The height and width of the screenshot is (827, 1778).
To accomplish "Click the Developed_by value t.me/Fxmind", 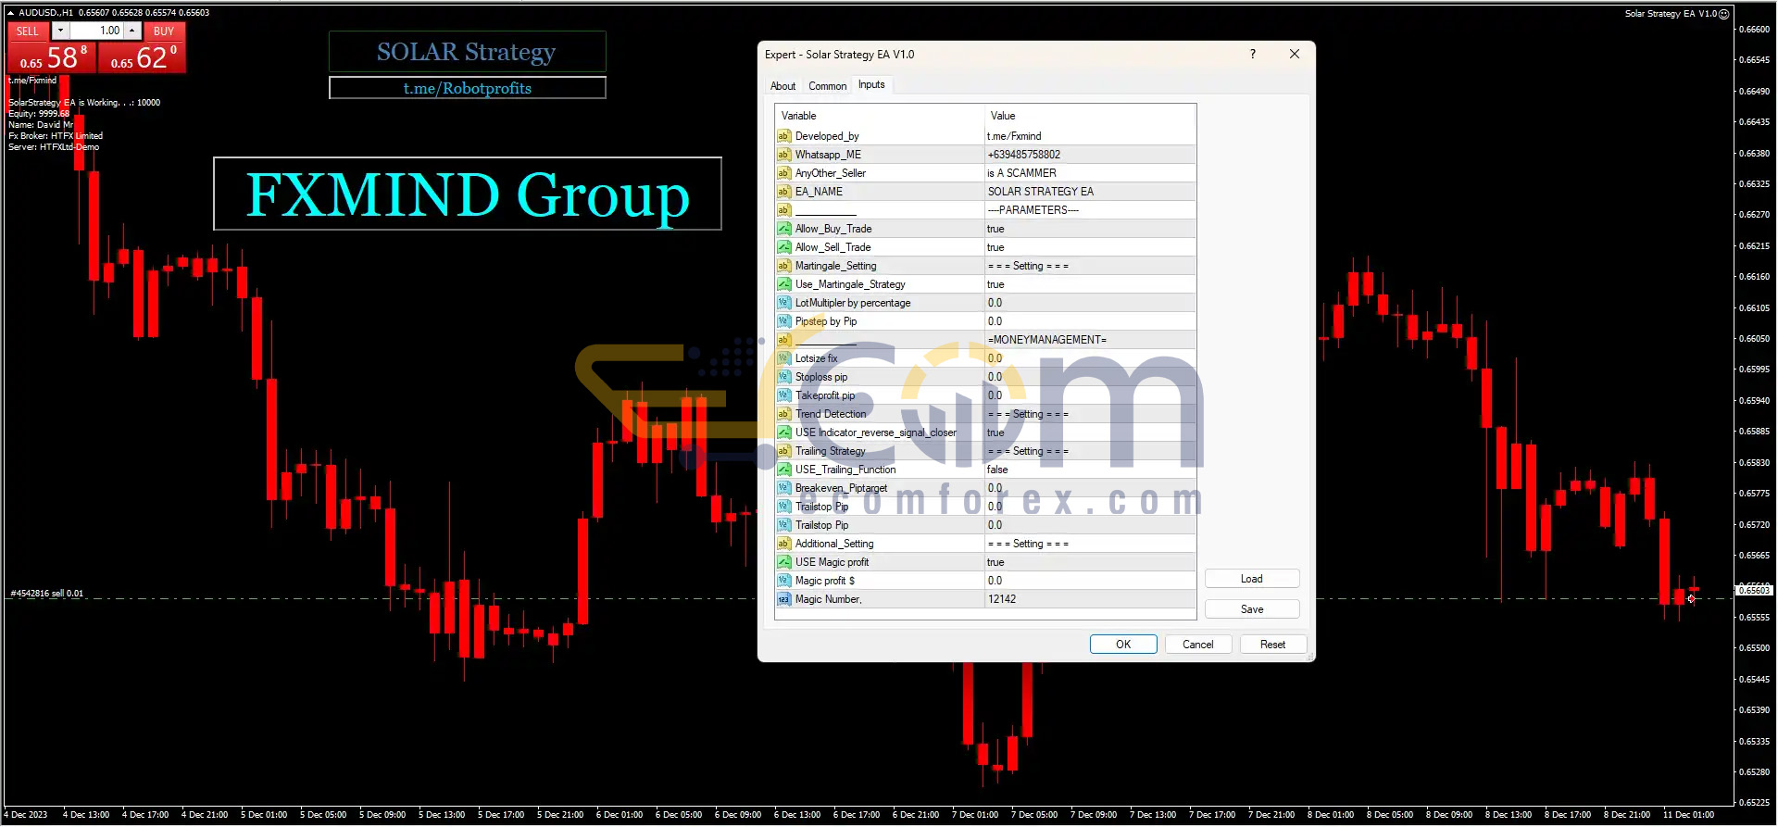I will click(x=1090, y=136).
